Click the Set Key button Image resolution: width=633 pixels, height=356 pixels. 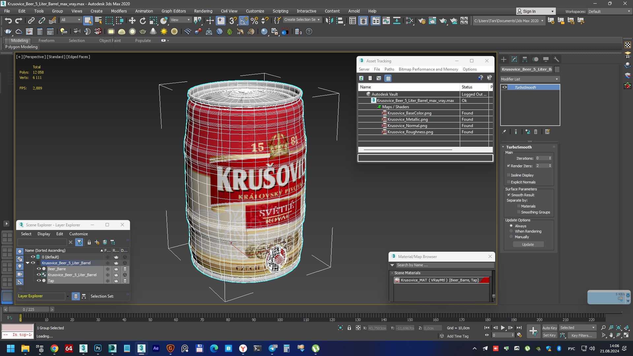click(550, 335)
